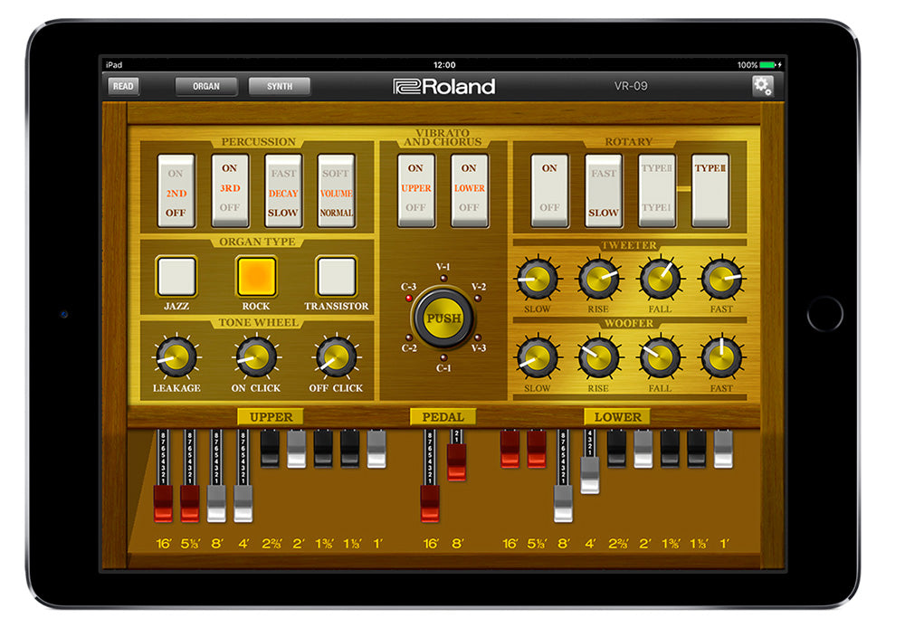Image resolution: width=905 pixels, height=637 pixels.
Task: Click the UPPER drawbar section label
Action: 271,416
